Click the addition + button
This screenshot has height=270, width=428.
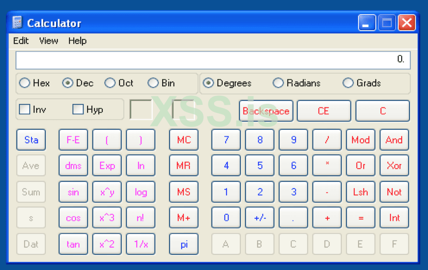[x=327, y=217]
